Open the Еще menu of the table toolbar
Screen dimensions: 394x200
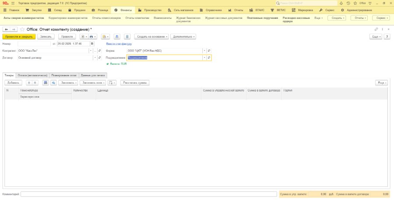[x=381, y=83]
